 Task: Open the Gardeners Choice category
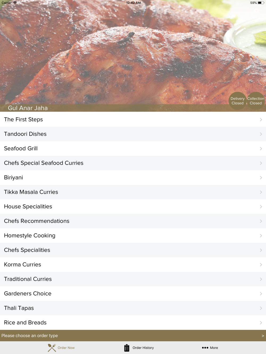133,293
